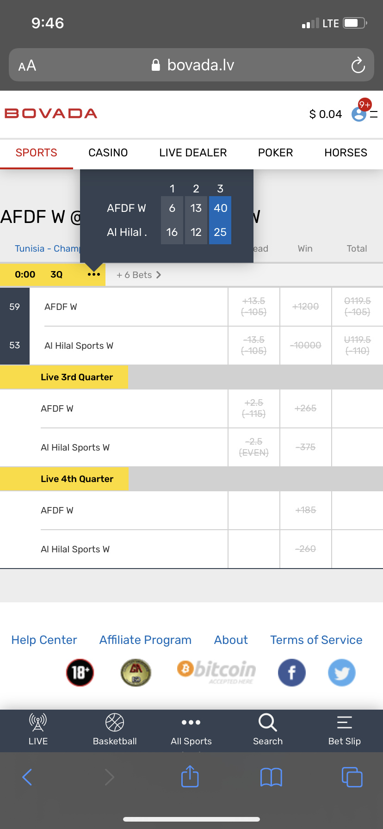383x829 pixels.
Task: Open the account profile icon with notifications
Action: click(x=359, y=114)
